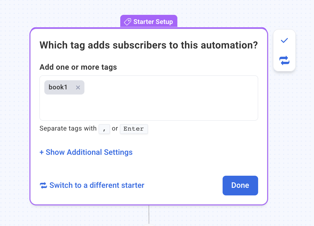Screen dimensions: 314x226
Task: Open additional settings with the plus expander
Action: coord(41,152)
